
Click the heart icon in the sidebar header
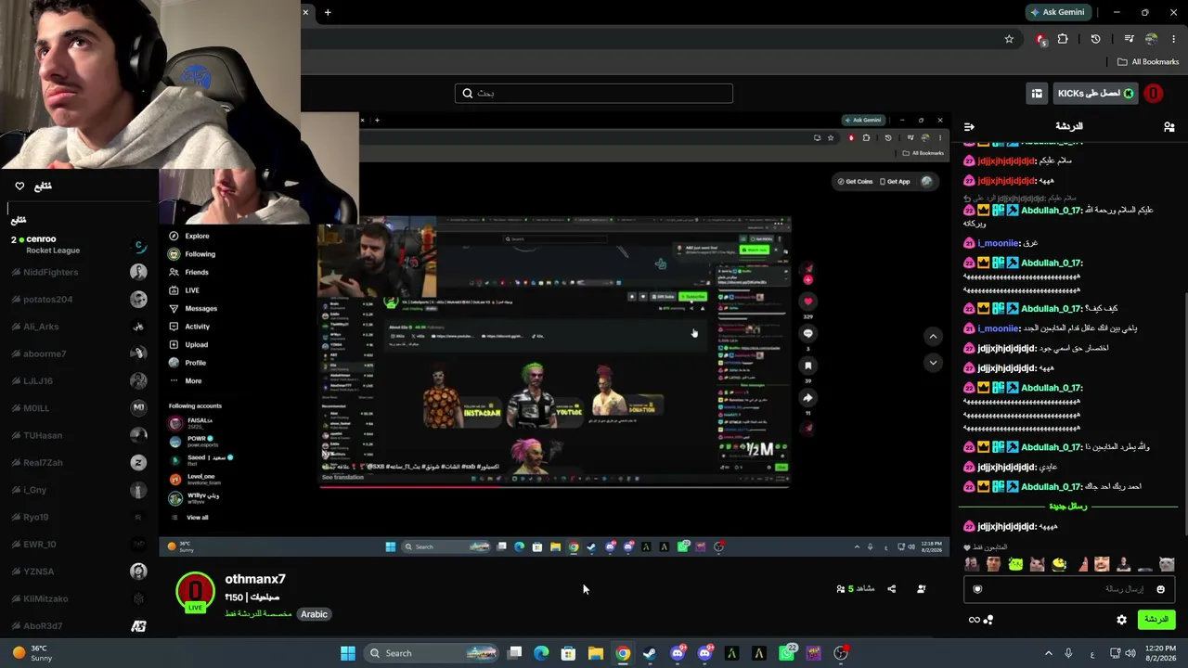point(19,186)
